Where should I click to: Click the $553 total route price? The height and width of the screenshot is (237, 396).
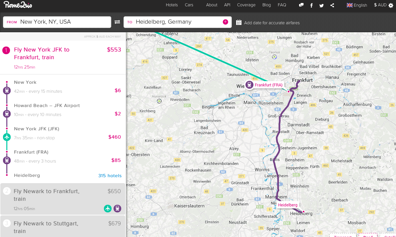[114, 50]
